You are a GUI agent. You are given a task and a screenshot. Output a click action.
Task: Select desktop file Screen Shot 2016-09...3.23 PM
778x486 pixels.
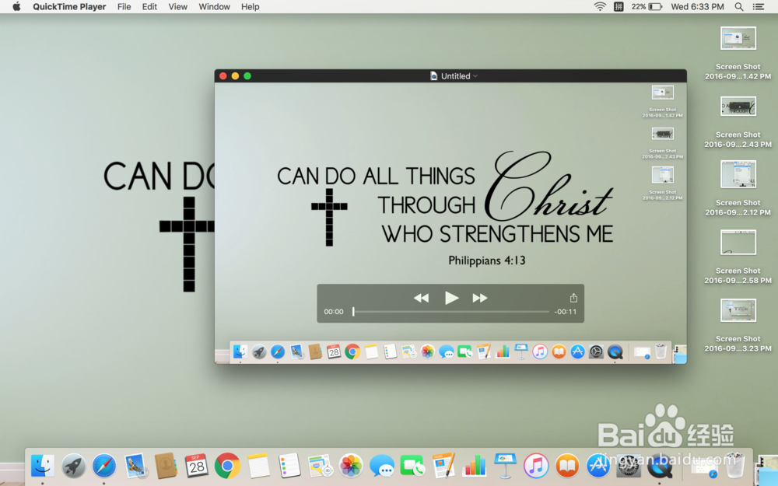click(738, 325)
